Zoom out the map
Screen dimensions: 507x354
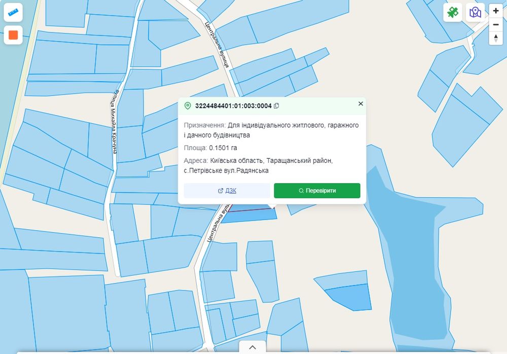tap(496, 24)
